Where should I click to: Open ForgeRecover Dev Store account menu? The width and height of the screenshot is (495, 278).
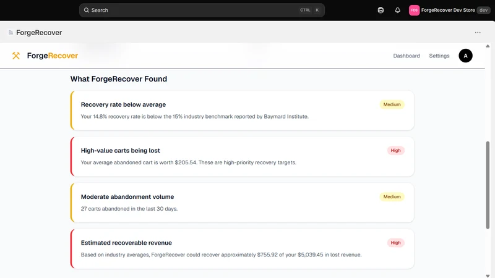coord(449,10)
